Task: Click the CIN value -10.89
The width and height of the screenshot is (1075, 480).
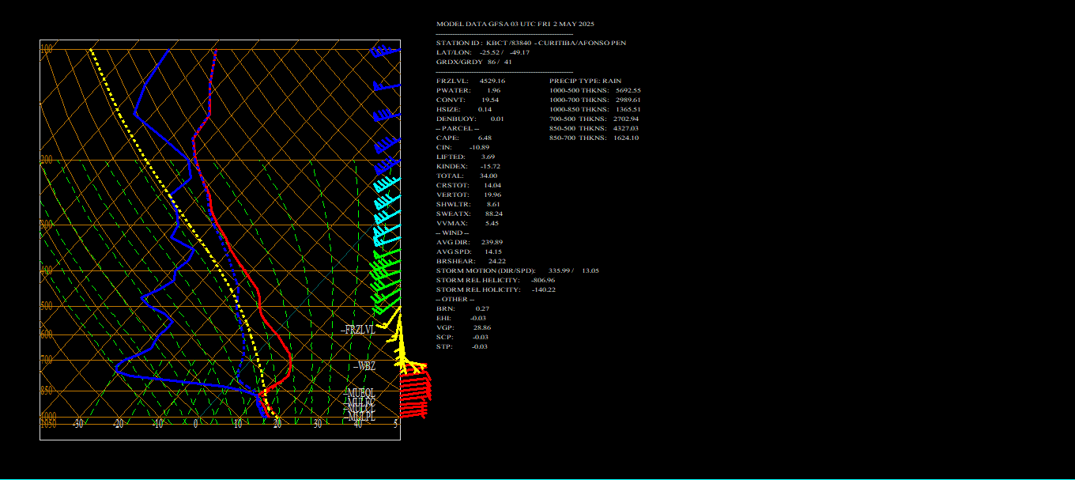Action: point(479,147)
